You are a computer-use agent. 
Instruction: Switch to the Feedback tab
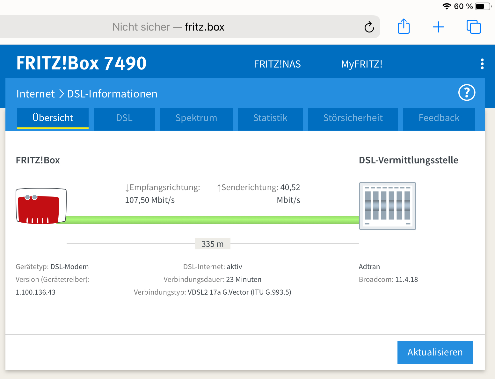[x=439, y=119]
